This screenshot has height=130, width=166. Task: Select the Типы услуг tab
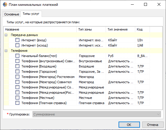[x=31, y=14]
